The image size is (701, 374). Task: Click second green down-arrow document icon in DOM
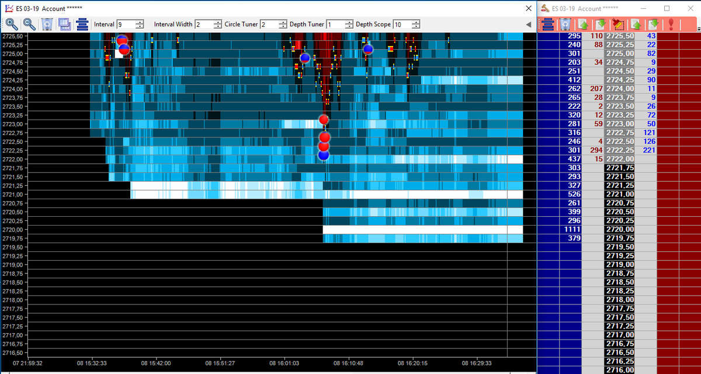653,24
